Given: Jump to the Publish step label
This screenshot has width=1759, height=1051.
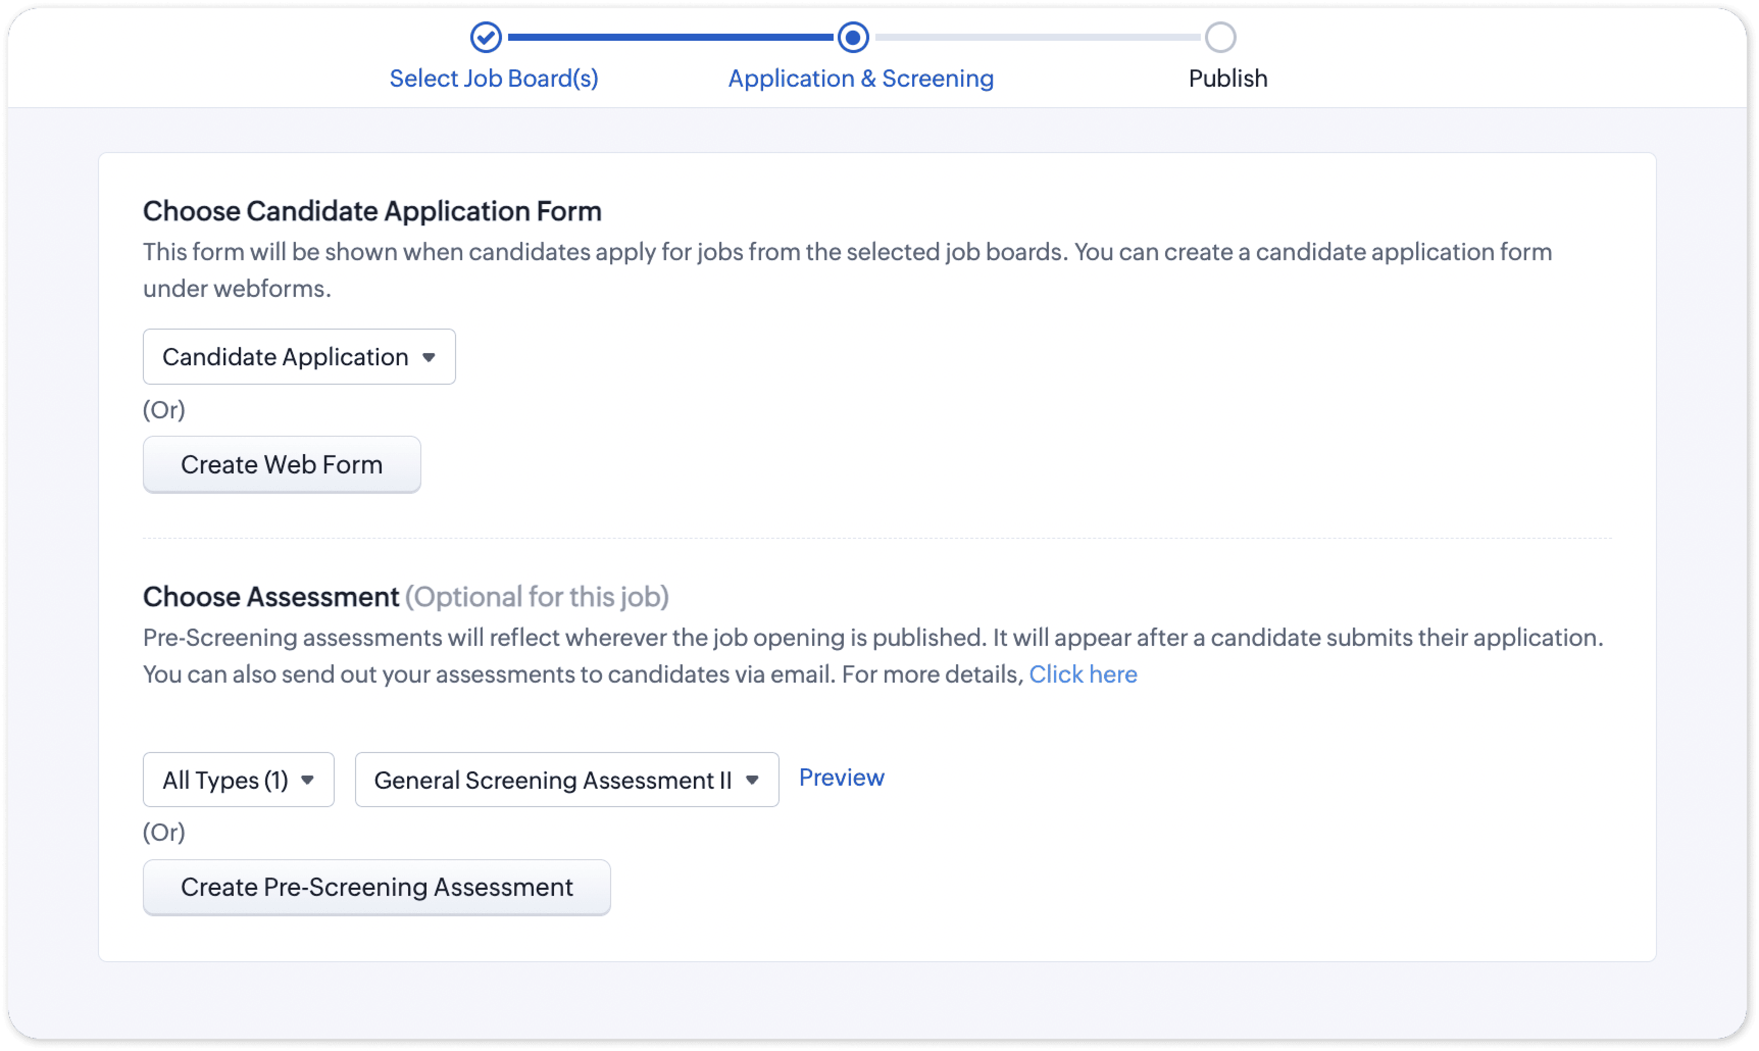Looking at the screenshot, I should [x=1227, y=79].
